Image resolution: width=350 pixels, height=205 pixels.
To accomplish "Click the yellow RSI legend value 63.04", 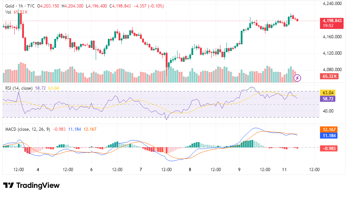I will 54,88.
